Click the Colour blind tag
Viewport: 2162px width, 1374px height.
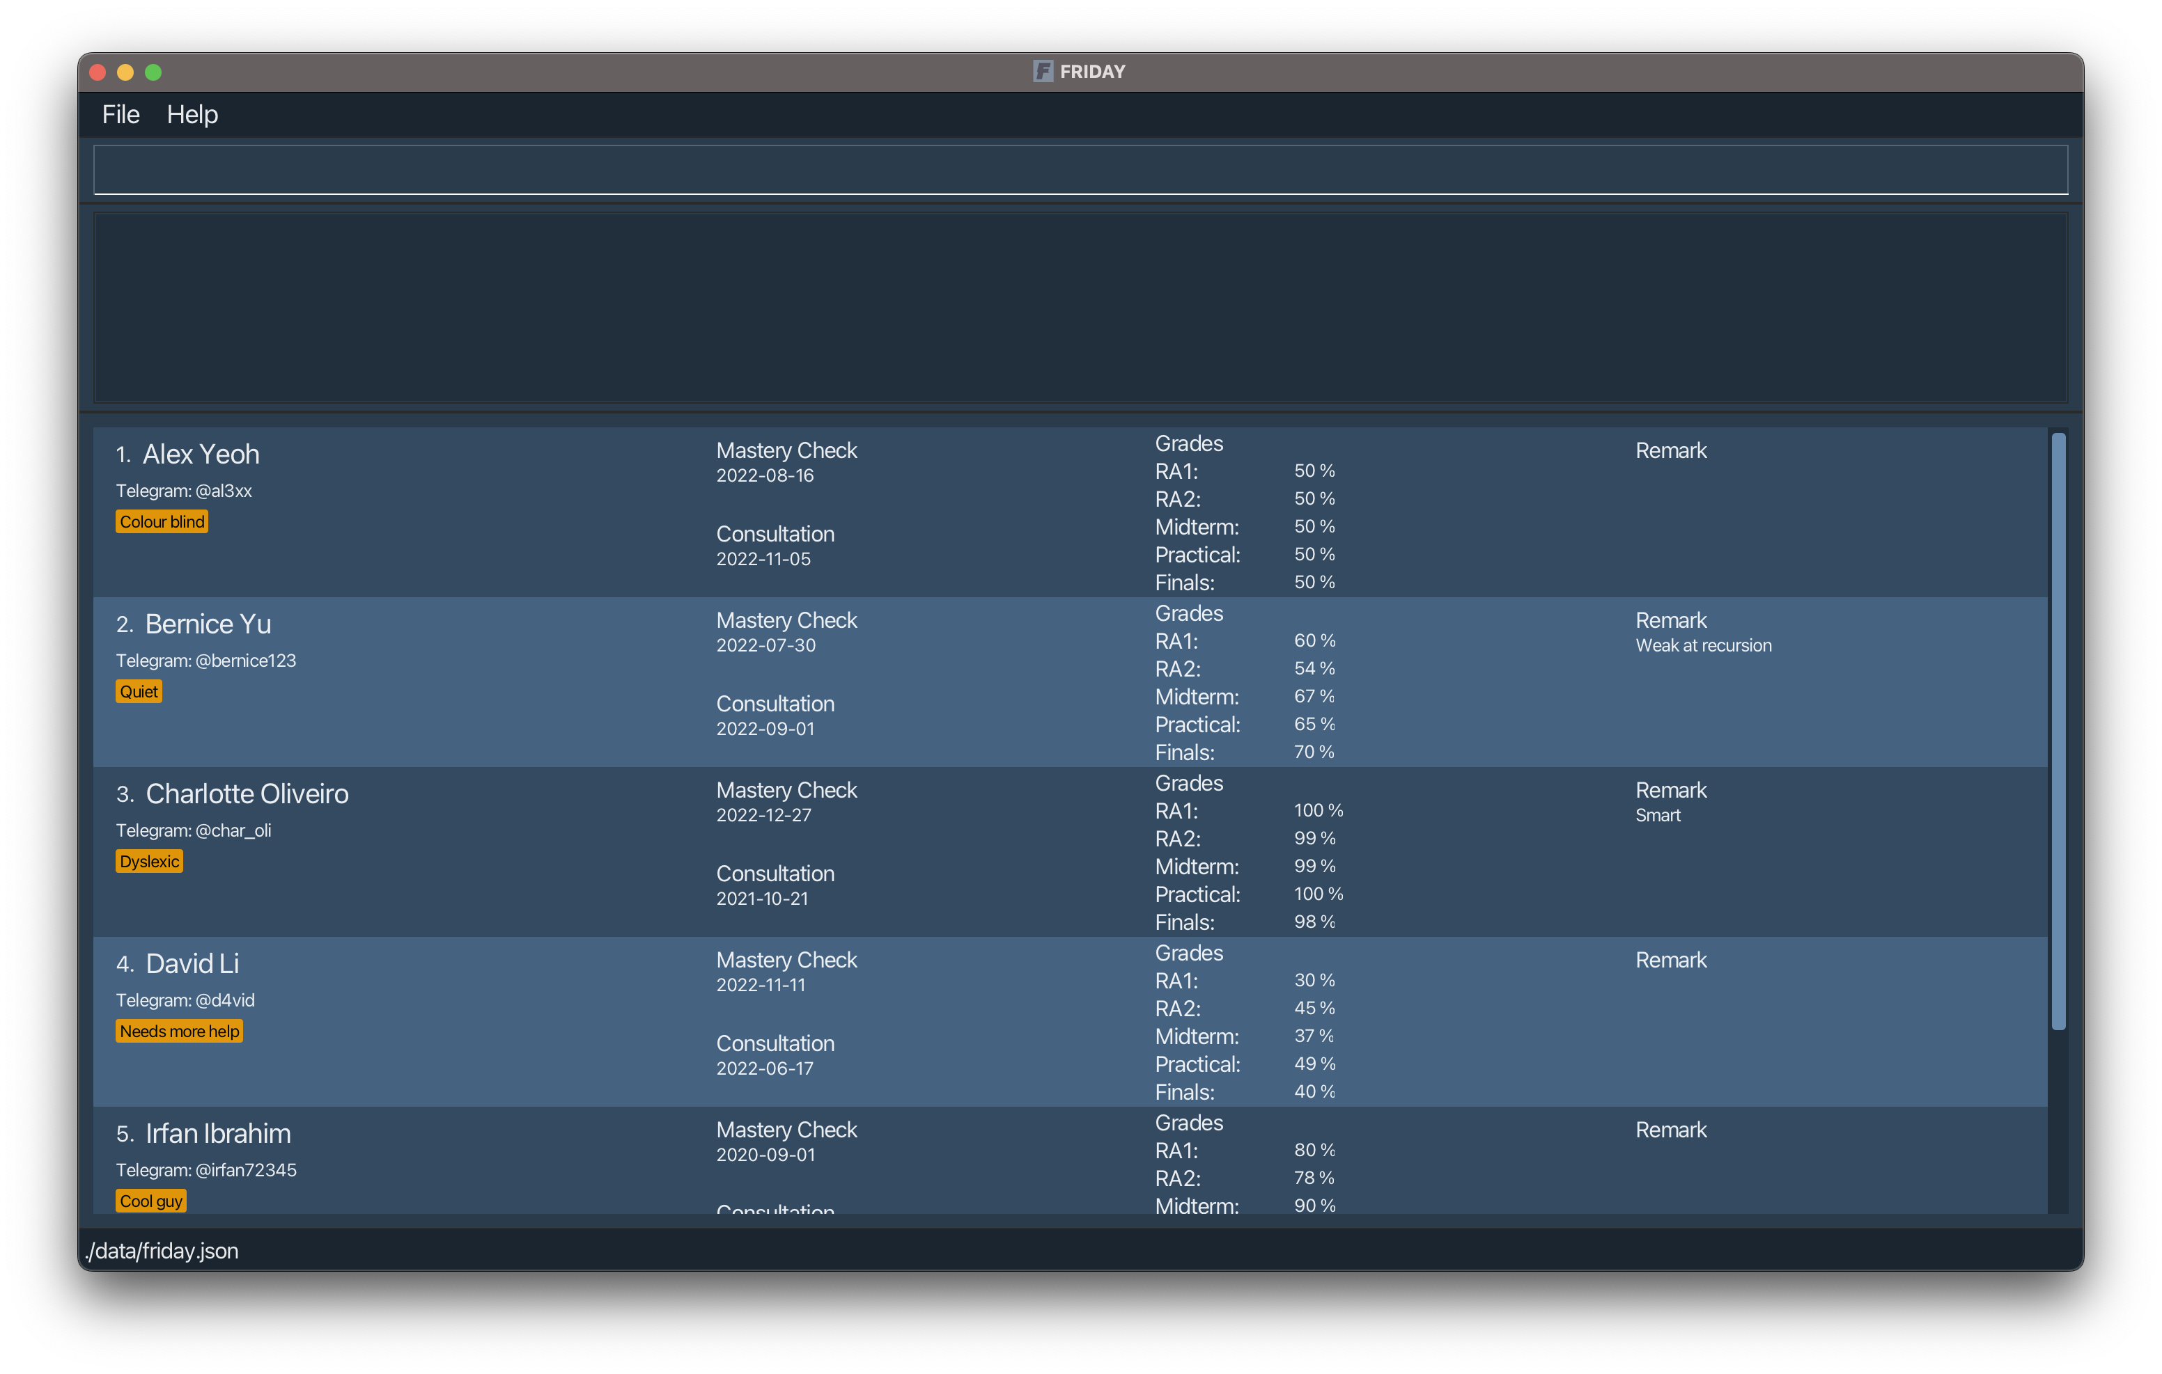(162, 521)
